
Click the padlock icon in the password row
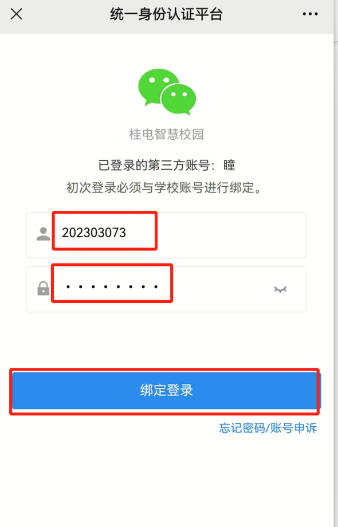(x=44, y=289)
